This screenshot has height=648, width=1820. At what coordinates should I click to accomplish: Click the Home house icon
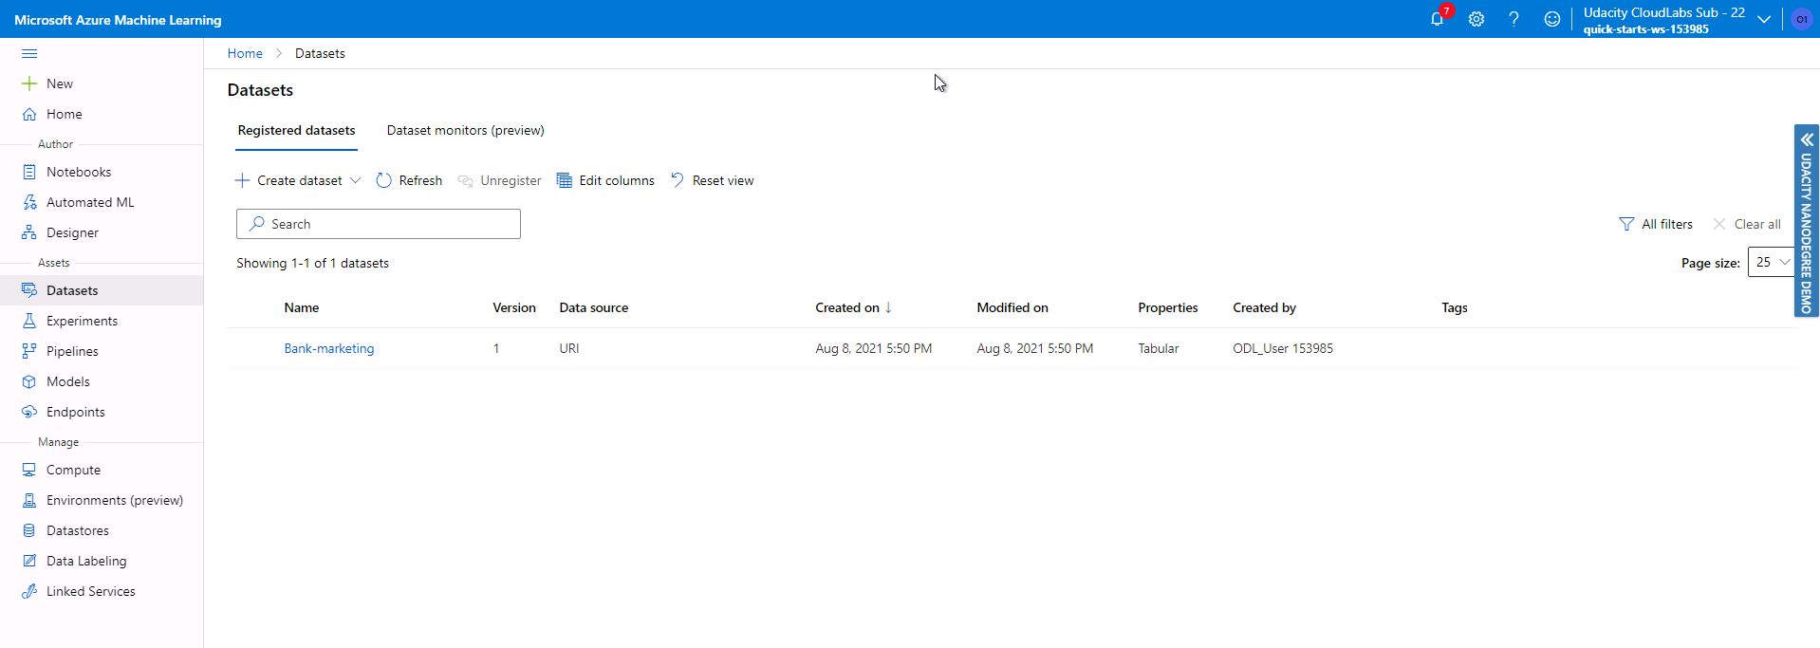(x=29, y=114)
